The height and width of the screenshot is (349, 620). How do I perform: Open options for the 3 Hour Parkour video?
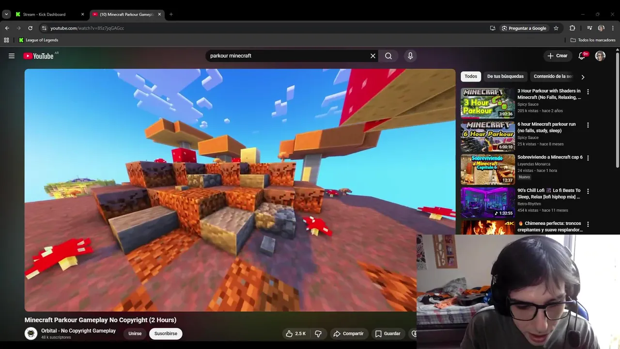click(x=588, y=92)
